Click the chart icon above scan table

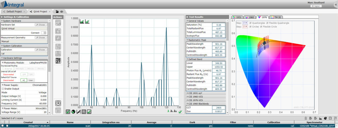click(x=321, y=118)
